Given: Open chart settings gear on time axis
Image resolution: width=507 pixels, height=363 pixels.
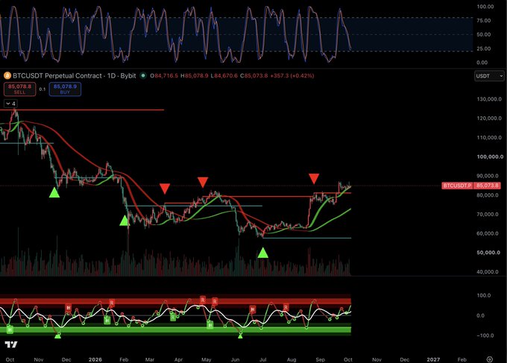Looking at the screenshot, I should tap(490, 359).
